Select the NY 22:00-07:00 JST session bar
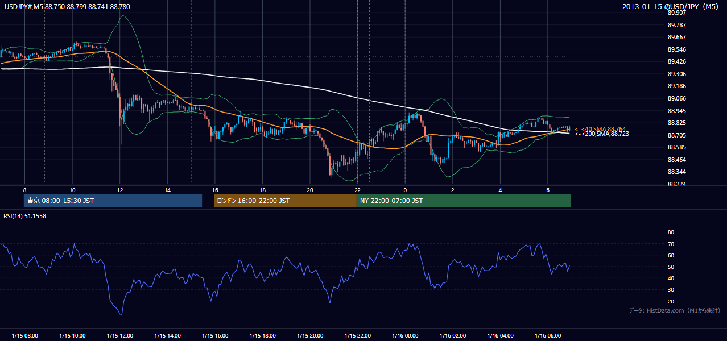The height and width of the screenshot is (341, 727). click(x=464, y=201)
